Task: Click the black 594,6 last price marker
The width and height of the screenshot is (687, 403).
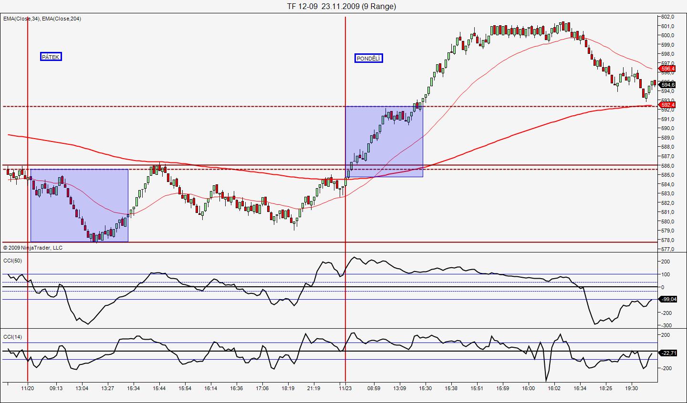Action: click(x=668, y=85)
